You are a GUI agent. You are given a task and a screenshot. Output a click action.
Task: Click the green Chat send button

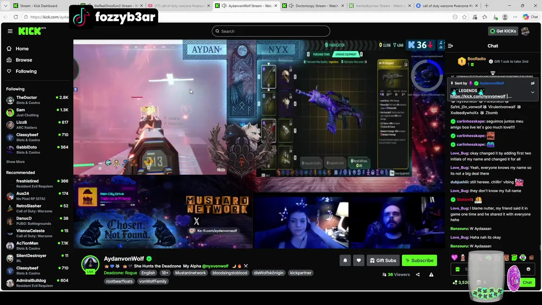(x=527, y=283)
